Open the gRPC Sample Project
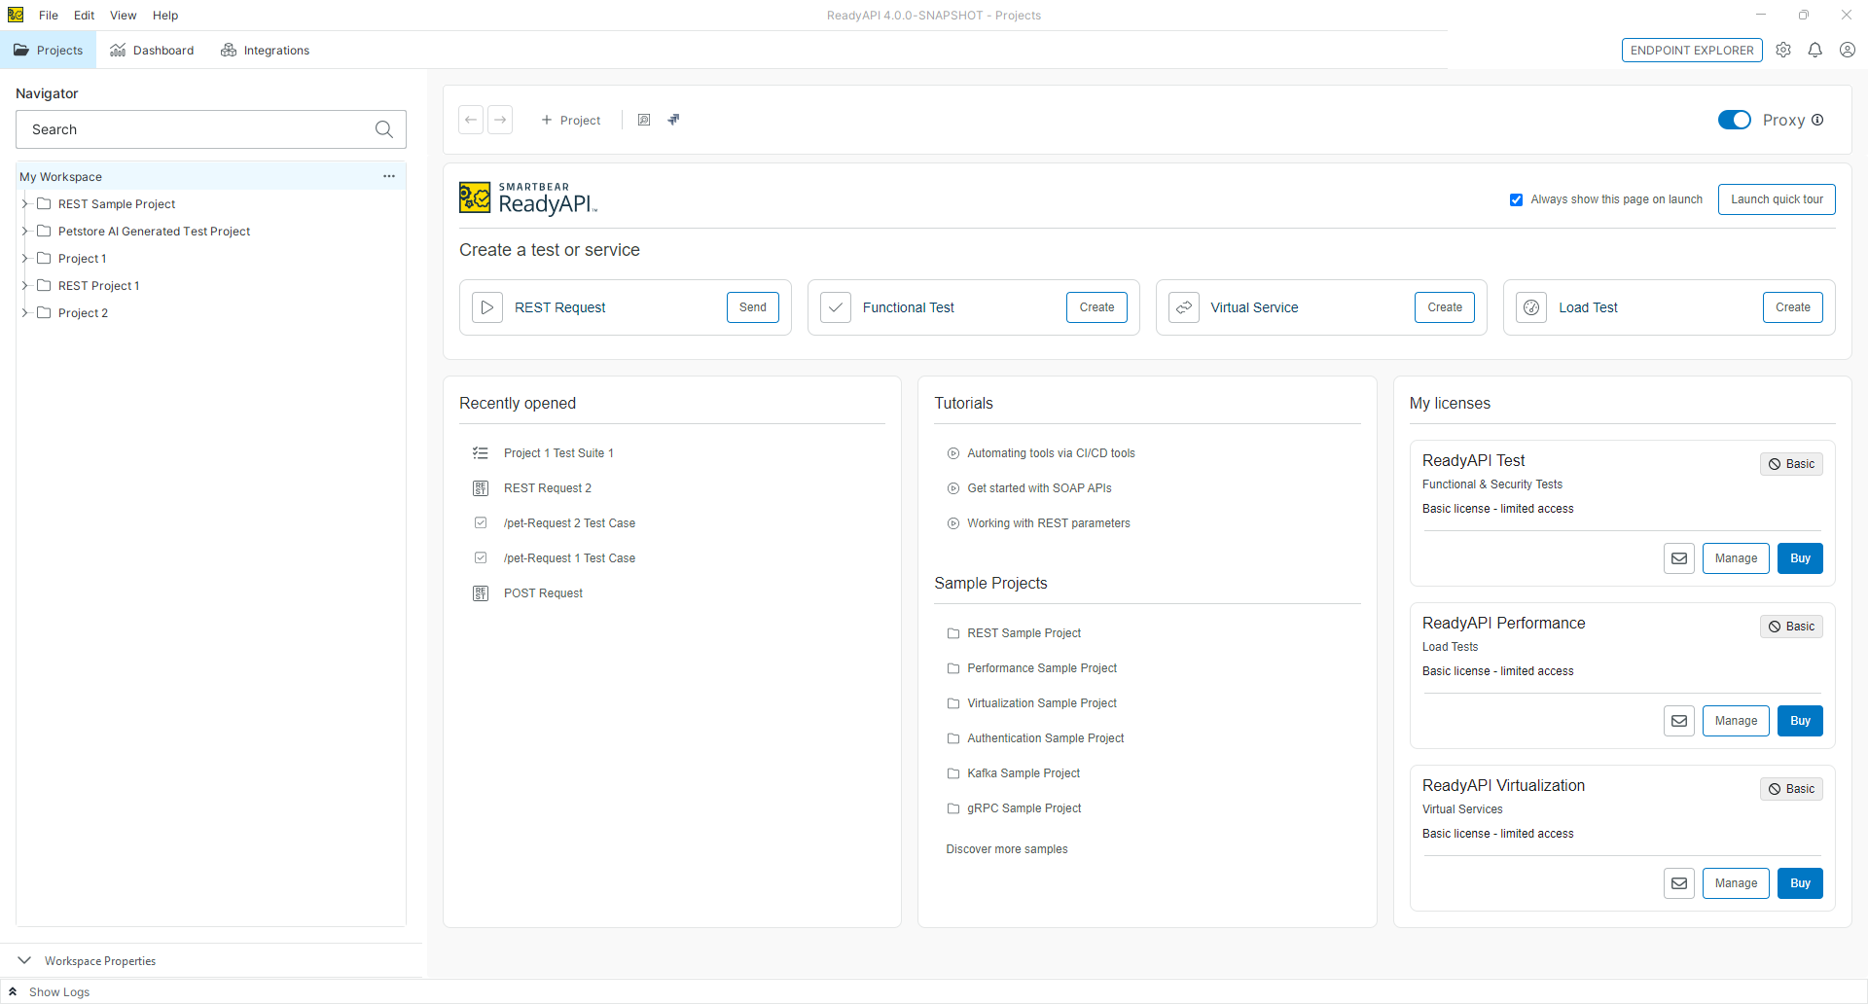Screen dimensions: 1868x1004 [1024, 808]
